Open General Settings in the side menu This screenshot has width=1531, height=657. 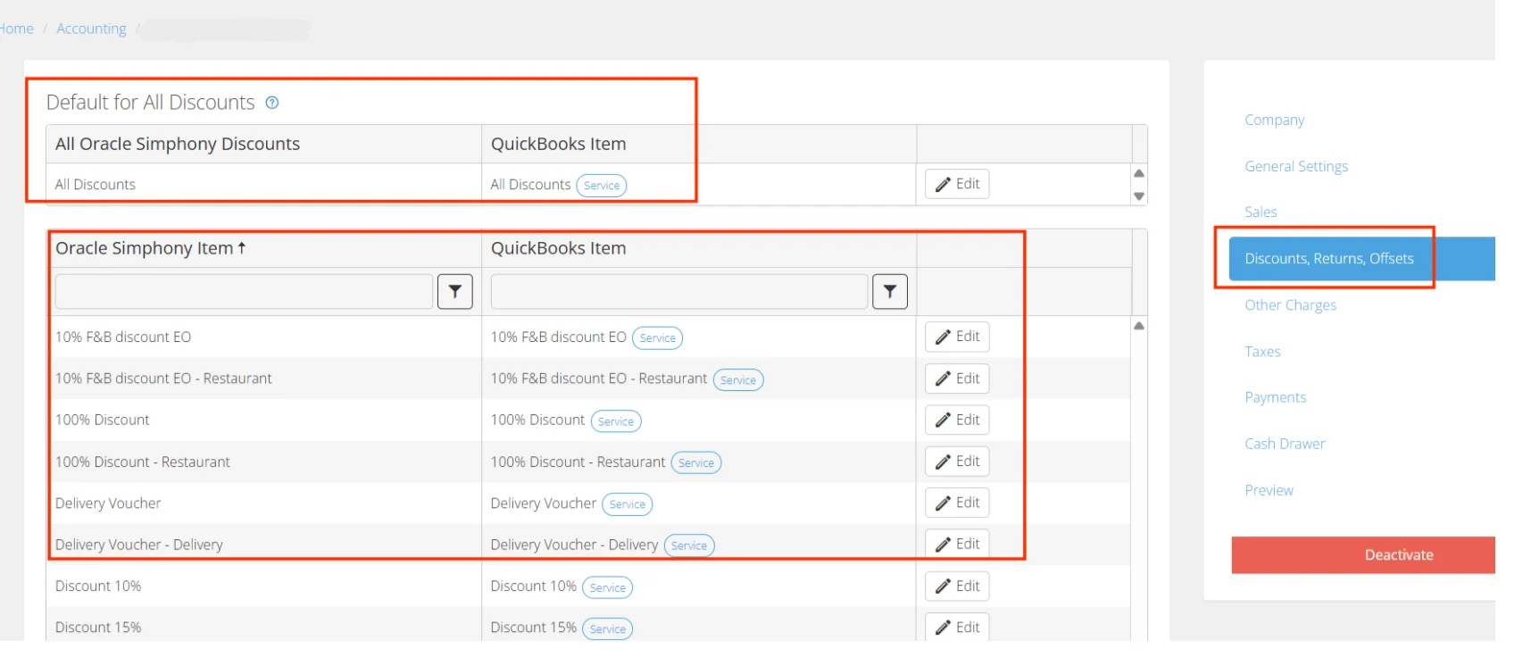1296,166
